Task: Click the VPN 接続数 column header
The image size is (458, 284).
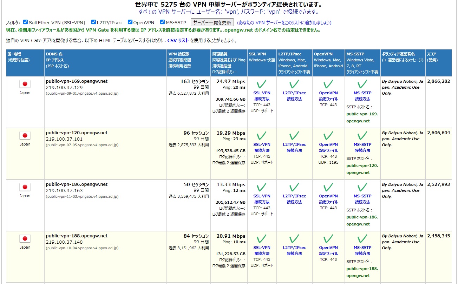Action: [189, 63]
